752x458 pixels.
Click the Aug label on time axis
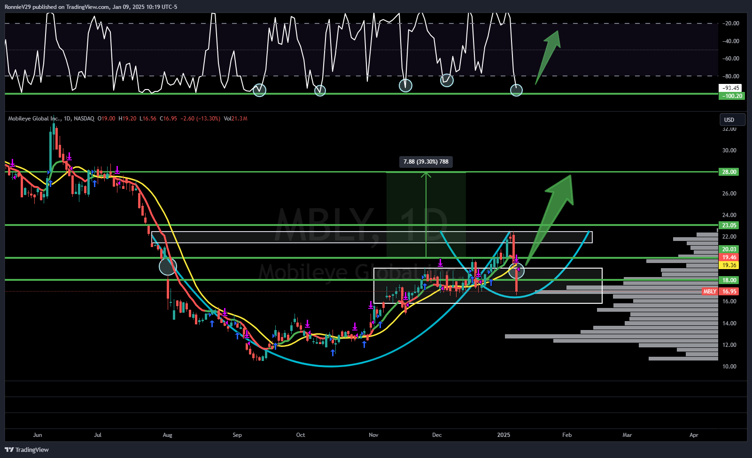(x=167, y=435)
